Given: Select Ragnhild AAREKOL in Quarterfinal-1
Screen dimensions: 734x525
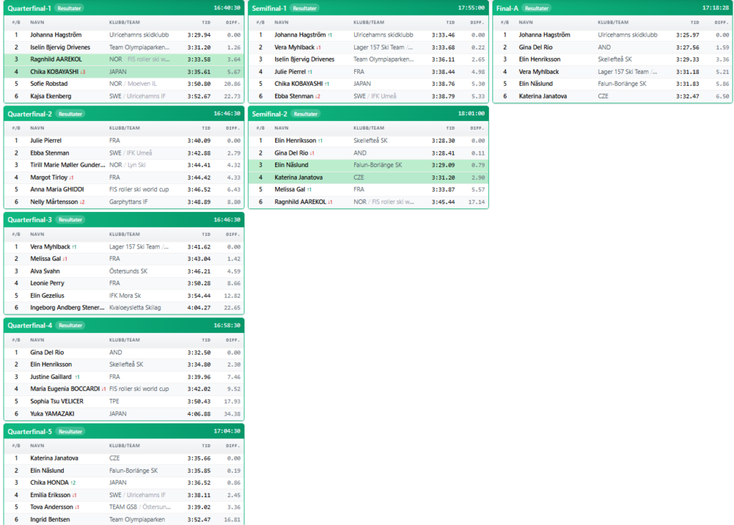Looking at the screenshot, I should [124, 59].
